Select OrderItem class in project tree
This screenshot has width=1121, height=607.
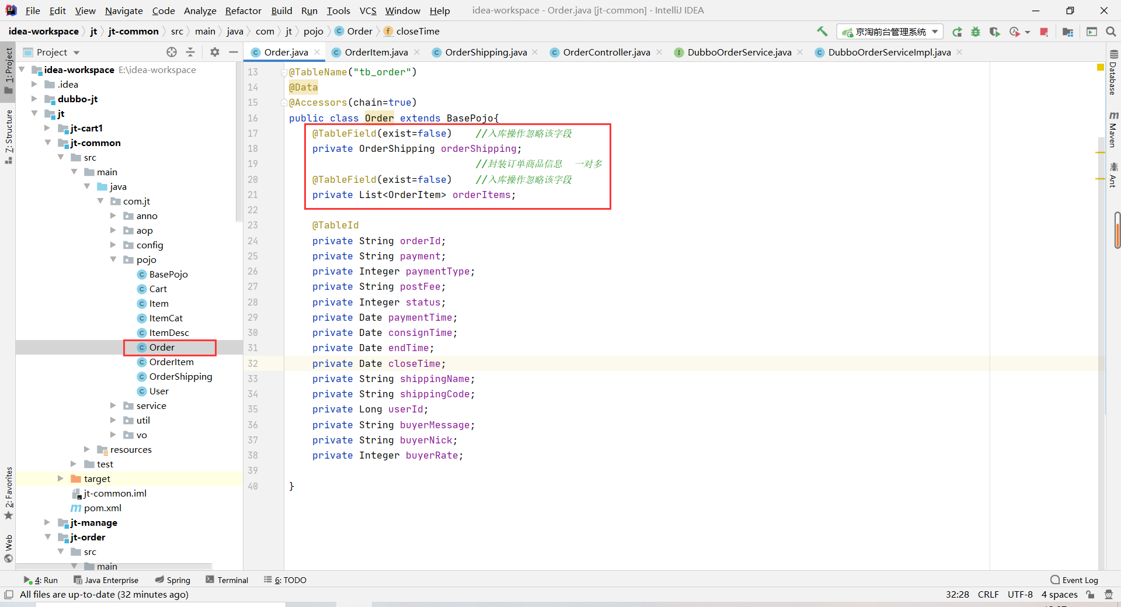(x=171, y=362)
